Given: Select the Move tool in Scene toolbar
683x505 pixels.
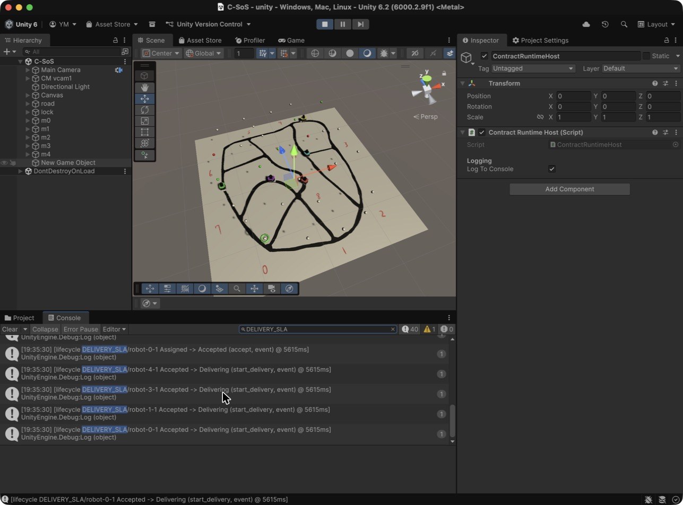Looking at the screenshot, I should coord(144,99).
